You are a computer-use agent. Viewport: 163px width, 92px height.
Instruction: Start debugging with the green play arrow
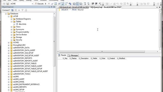[46, 4]
